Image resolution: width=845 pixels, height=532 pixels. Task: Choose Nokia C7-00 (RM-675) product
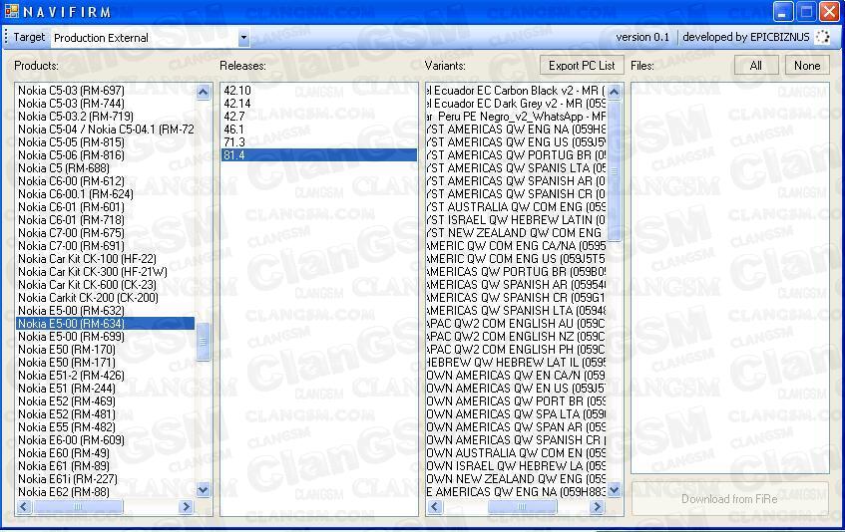71,233
